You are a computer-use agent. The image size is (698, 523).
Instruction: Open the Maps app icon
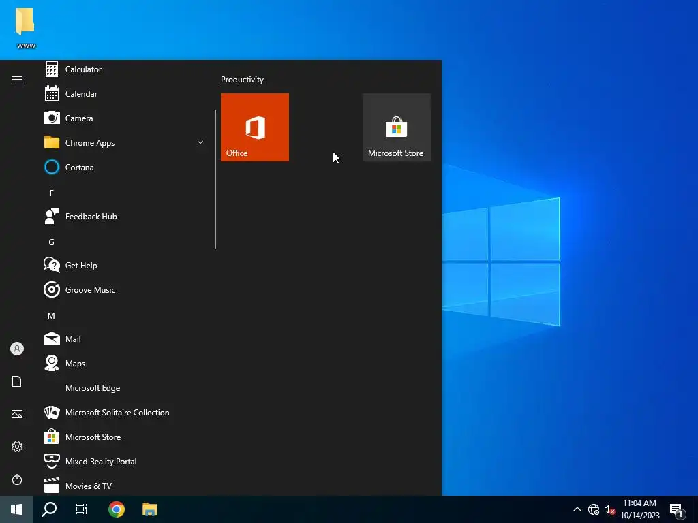tap(52, 363)
